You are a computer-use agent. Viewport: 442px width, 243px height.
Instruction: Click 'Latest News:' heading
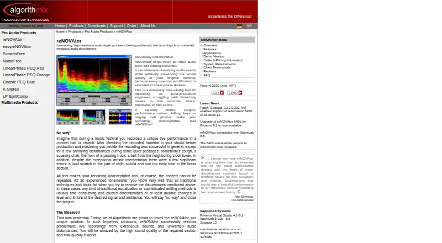[x=210, y=103]
